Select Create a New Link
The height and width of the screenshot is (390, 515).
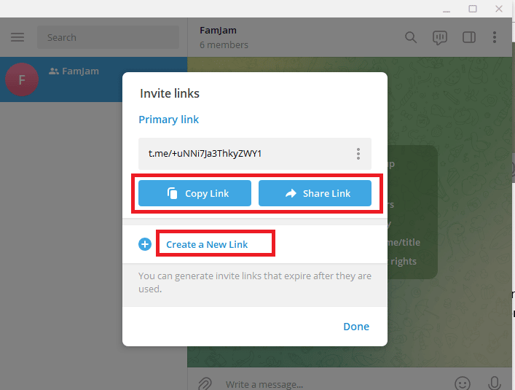(207, 244)
